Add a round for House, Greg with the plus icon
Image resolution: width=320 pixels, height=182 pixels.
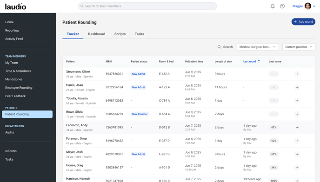pos(297,168)
